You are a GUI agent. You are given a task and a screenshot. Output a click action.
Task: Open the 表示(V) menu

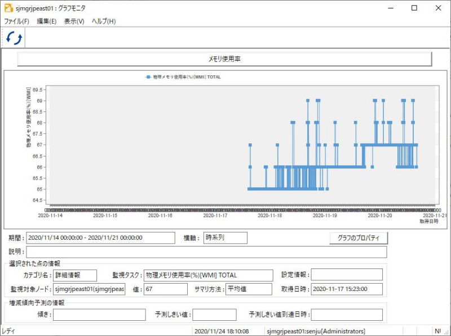[74, 21]
